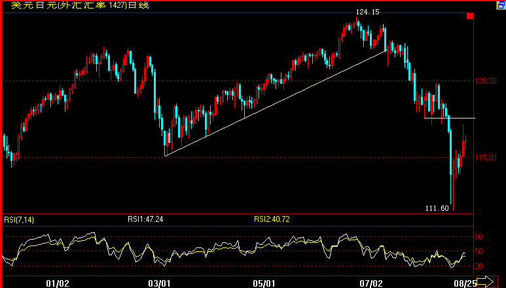The image size is (506, 288).
Task: Click the 111.60 low price label
Action: [437, 208]
